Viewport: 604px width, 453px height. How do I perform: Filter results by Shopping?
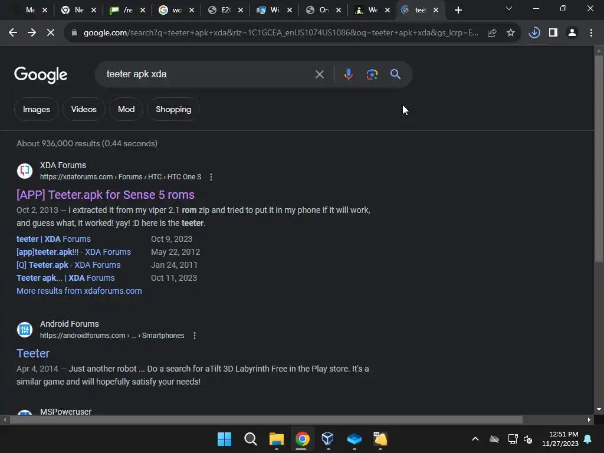click(x=173, y=109)
